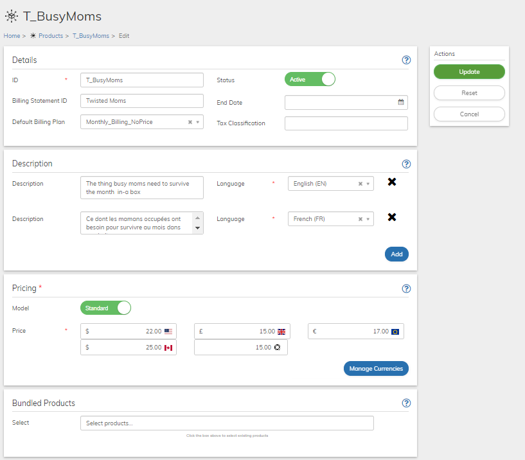Image resolution: width=525 pixels, height=460 pixels.
Task: Open help for the Pricing section
Action: 406,288
